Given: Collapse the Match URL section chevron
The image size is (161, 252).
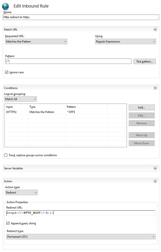Looking at the screenshot, I should coord(155,29).
